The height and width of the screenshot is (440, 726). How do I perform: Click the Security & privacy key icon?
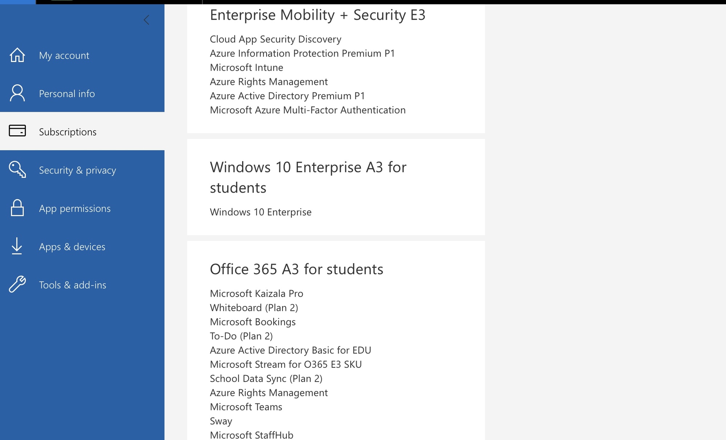tap(17, 169)
